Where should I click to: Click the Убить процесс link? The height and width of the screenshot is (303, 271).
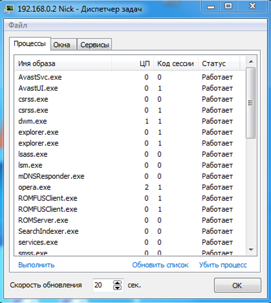pyautogui.click(x=223, y=265)
